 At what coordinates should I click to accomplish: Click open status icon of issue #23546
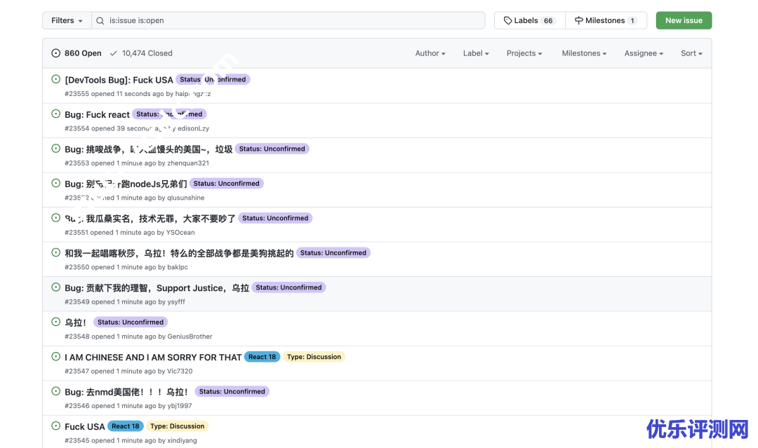coord(55,391)
